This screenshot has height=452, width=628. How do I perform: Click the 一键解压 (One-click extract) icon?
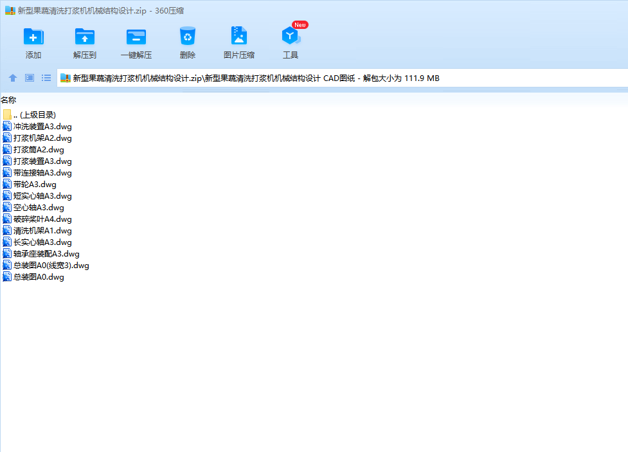click(136, 37)
